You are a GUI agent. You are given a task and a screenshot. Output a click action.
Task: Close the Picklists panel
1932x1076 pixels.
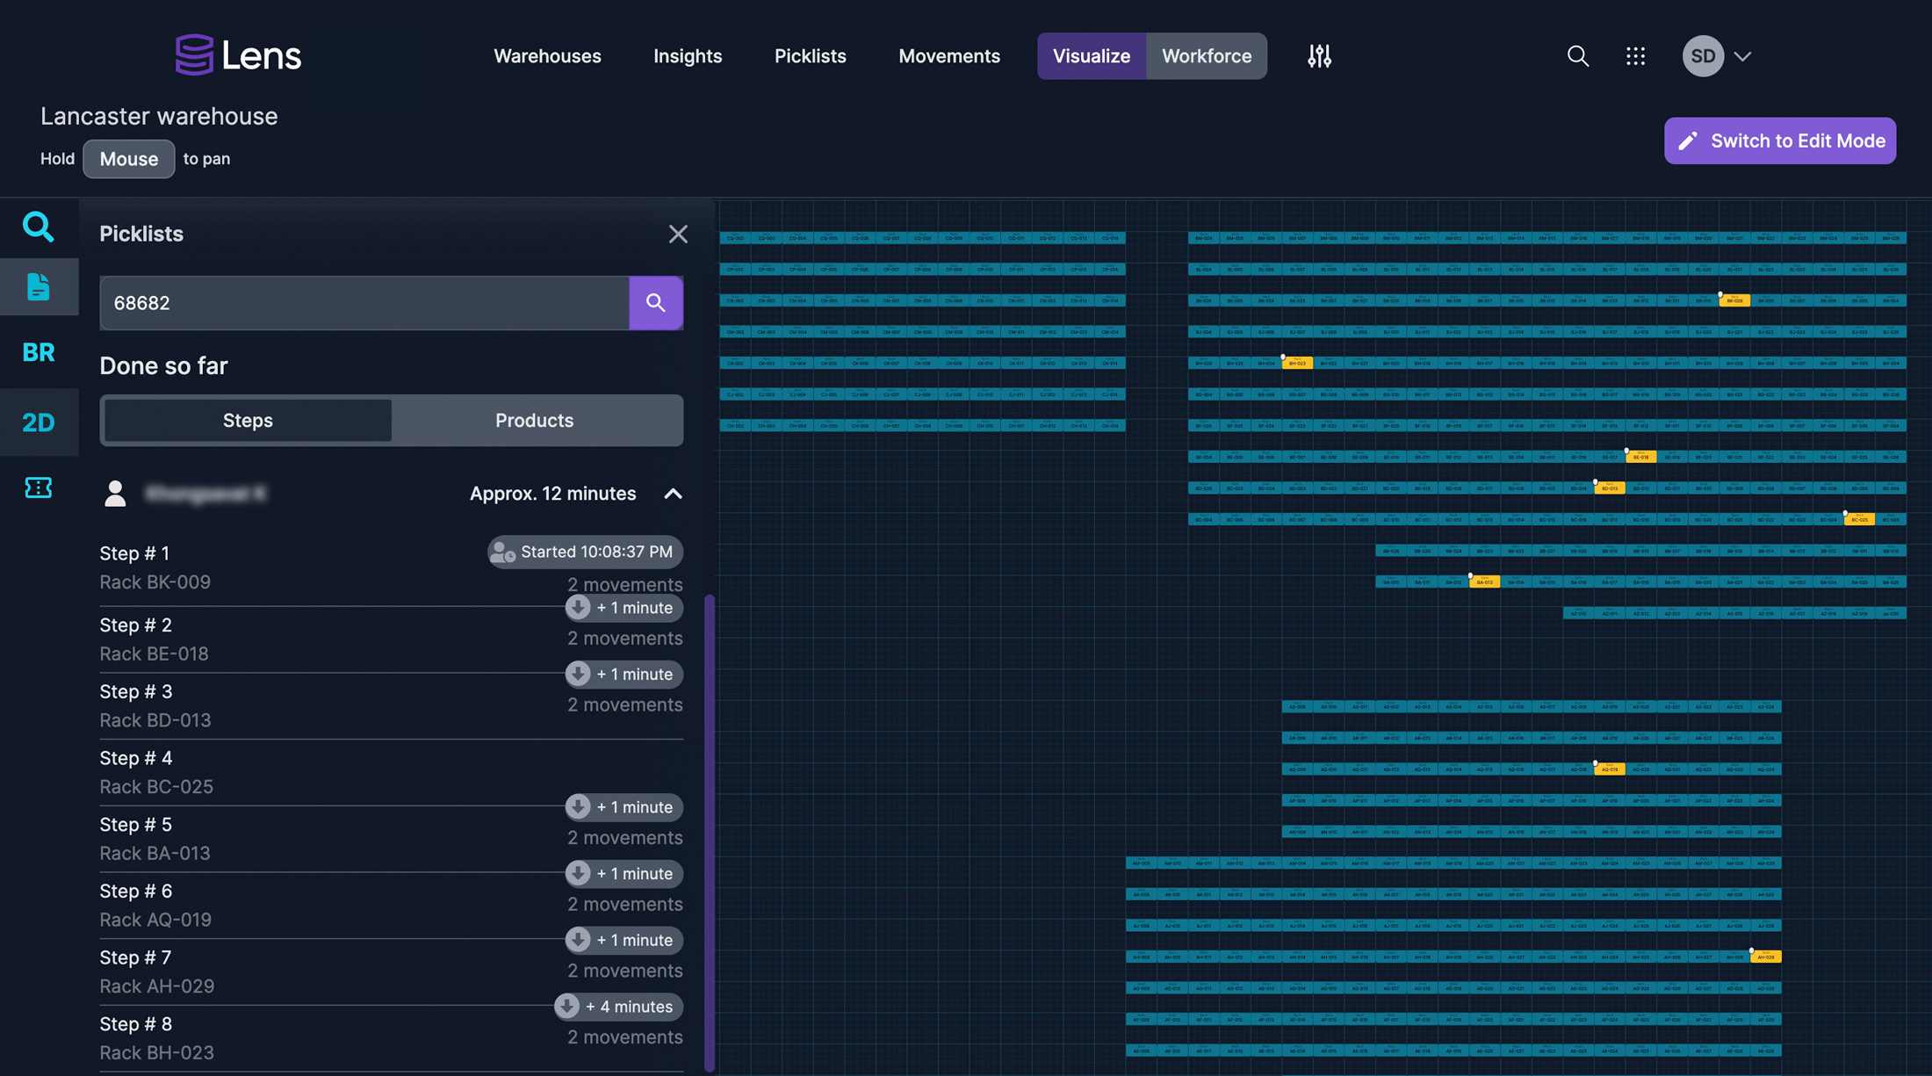tap(678, 234)
